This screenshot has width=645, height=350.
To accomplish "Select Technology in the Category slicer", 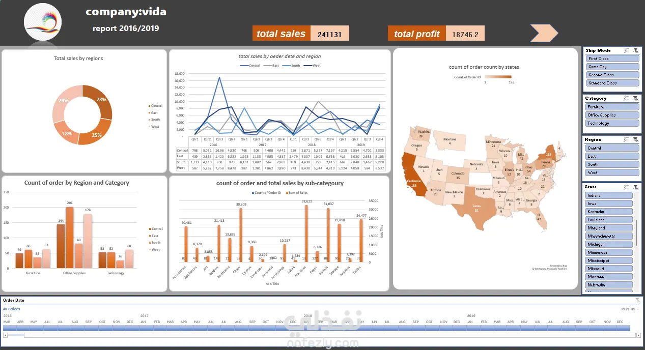I will pos(612,123).
